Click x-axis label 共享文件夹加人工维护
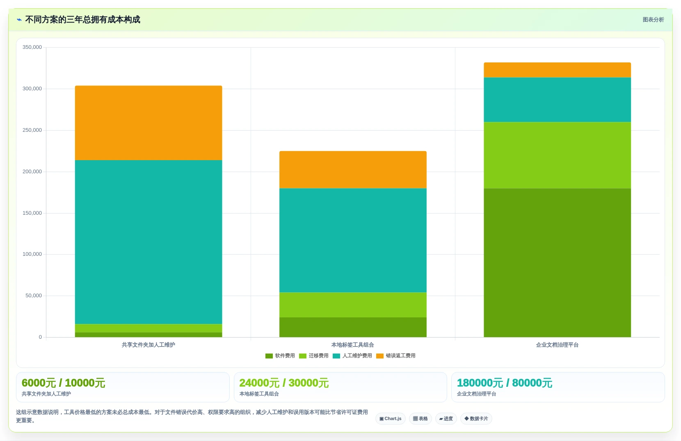 149,345
